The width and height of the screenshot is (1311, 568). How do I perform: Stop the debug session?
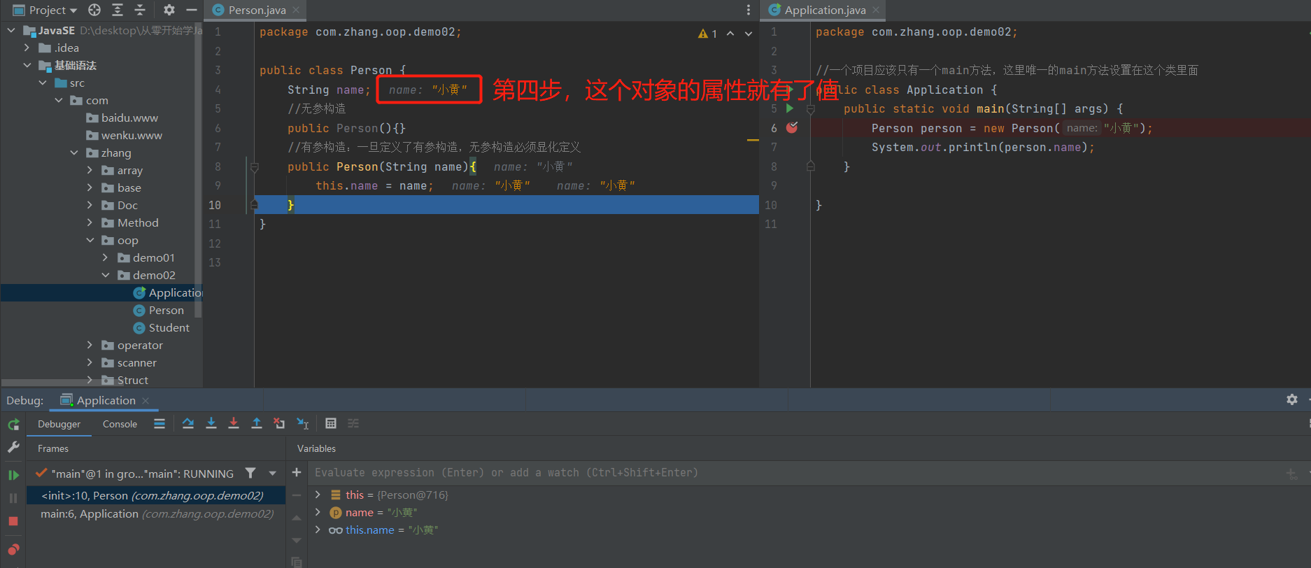click(x=13, y=521)
